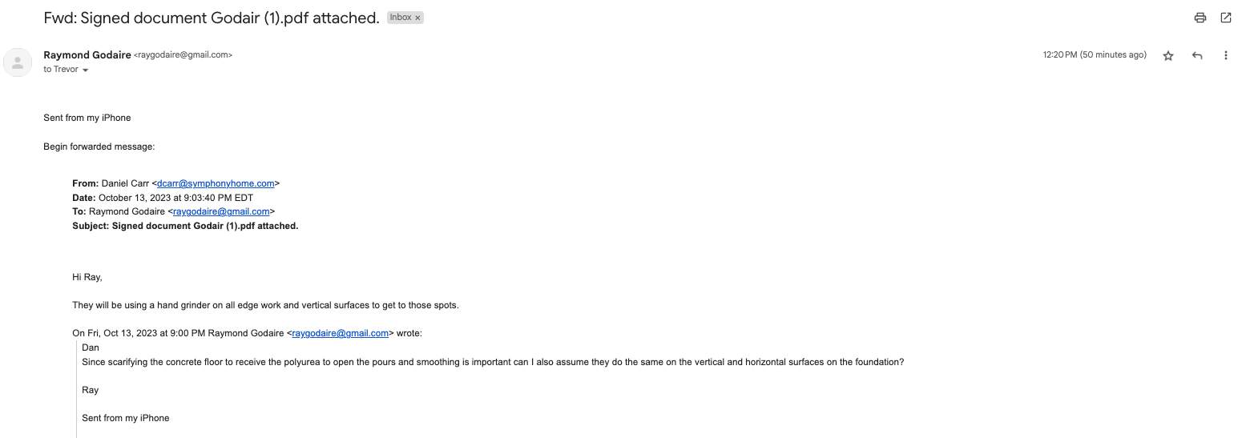1238x438 pixels.
Task: Remove the Inbox label with its x
Action: (x=417, y=18)
